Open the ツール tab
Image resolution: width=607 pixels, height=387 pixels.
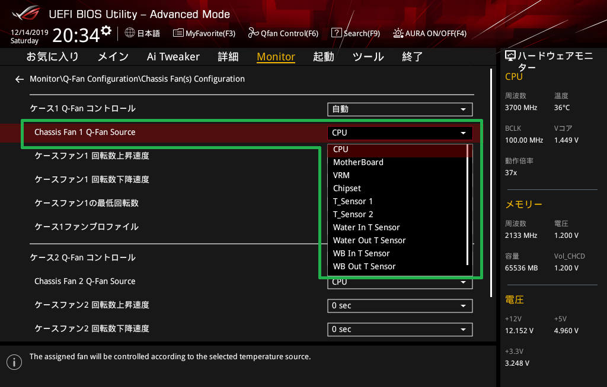[368, 57]
